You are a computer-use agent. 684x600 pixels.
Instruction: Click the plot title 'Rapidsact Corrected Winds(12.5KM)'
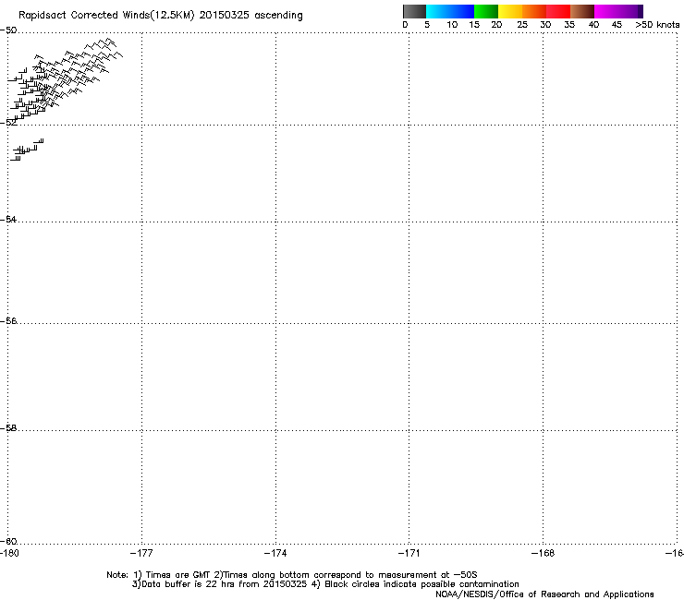point(106,16)
